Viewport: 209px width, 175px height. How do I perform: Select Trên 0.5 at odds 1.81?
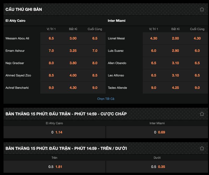click(54, 167)
